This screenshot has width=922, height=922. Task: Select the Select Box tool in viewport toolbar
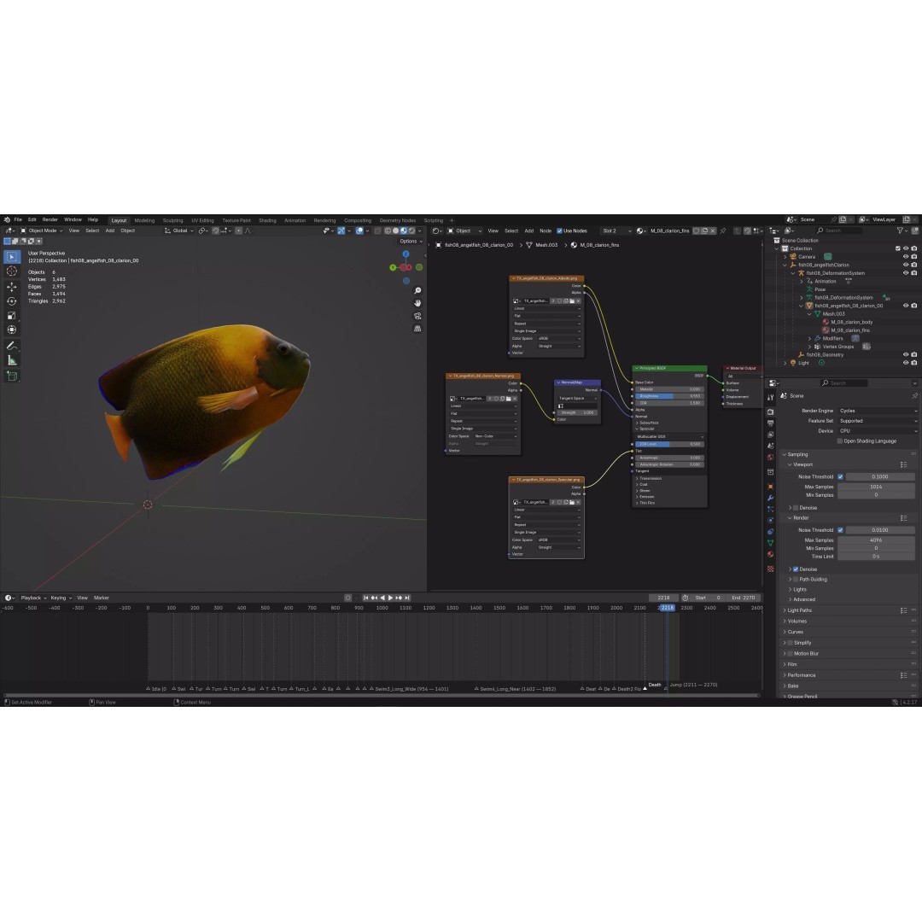point(12,256)
